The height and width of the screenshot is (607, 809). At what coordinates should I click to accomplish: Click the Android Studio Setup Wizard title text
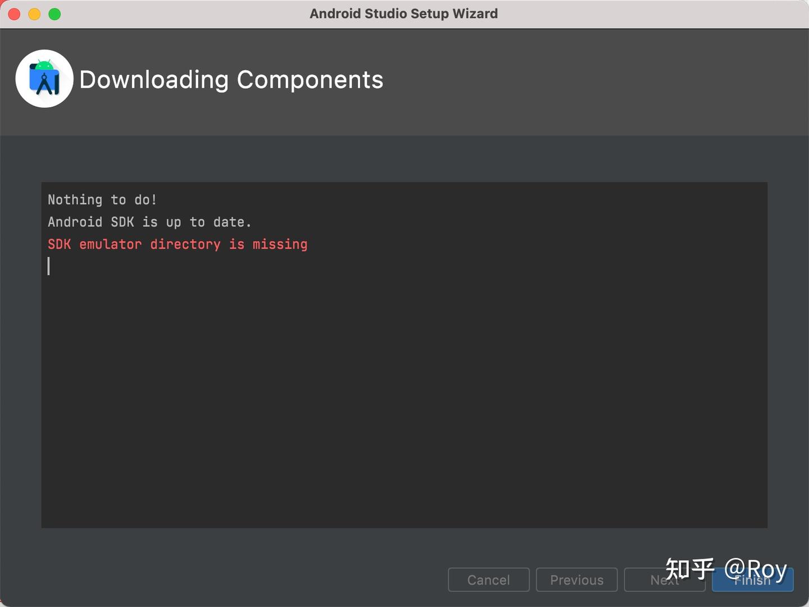(x=403, y=13)
